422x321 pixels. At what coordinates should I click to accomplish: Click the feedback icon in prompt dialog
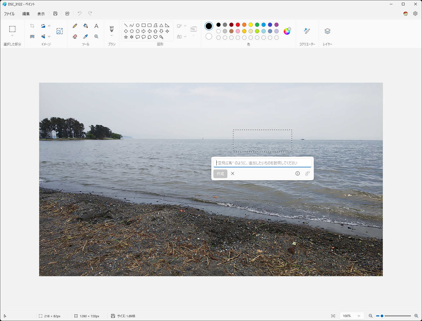click(307, 174)
